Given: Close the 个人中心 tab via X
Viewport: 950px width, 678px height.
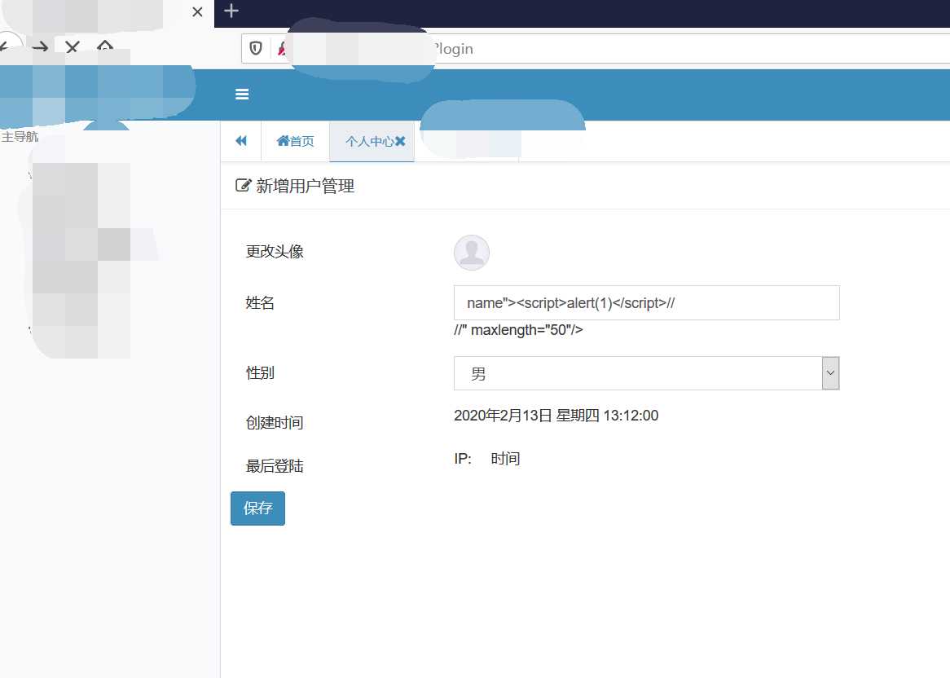Looking at the screenshot, I should [400, 141].
